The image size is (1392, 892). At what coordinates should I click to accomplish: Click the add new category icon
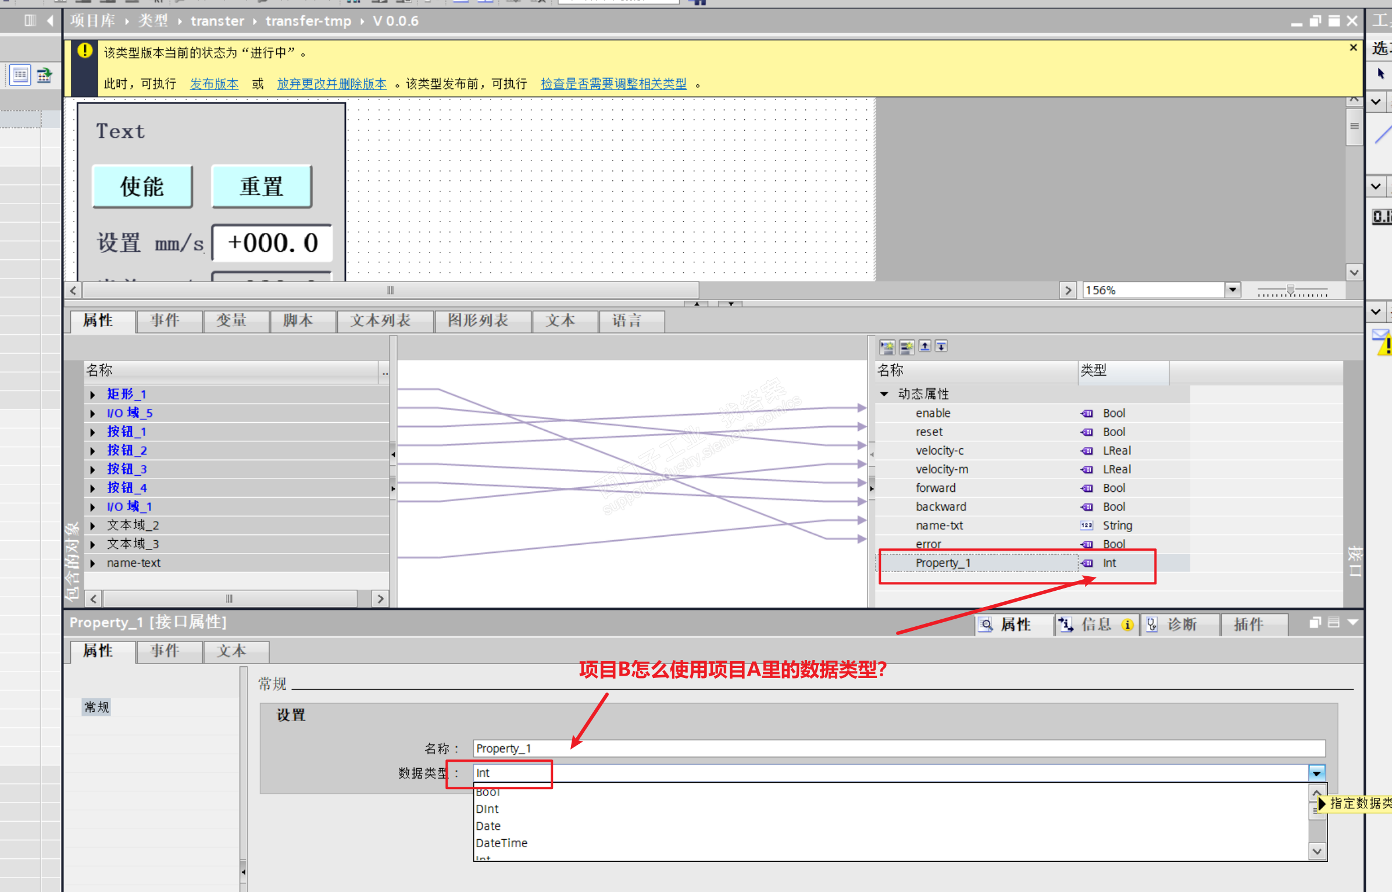[x=887, y=347]
